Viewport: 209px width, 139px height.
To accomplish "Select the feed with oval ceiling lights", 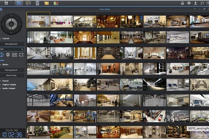I will [178, 116].
